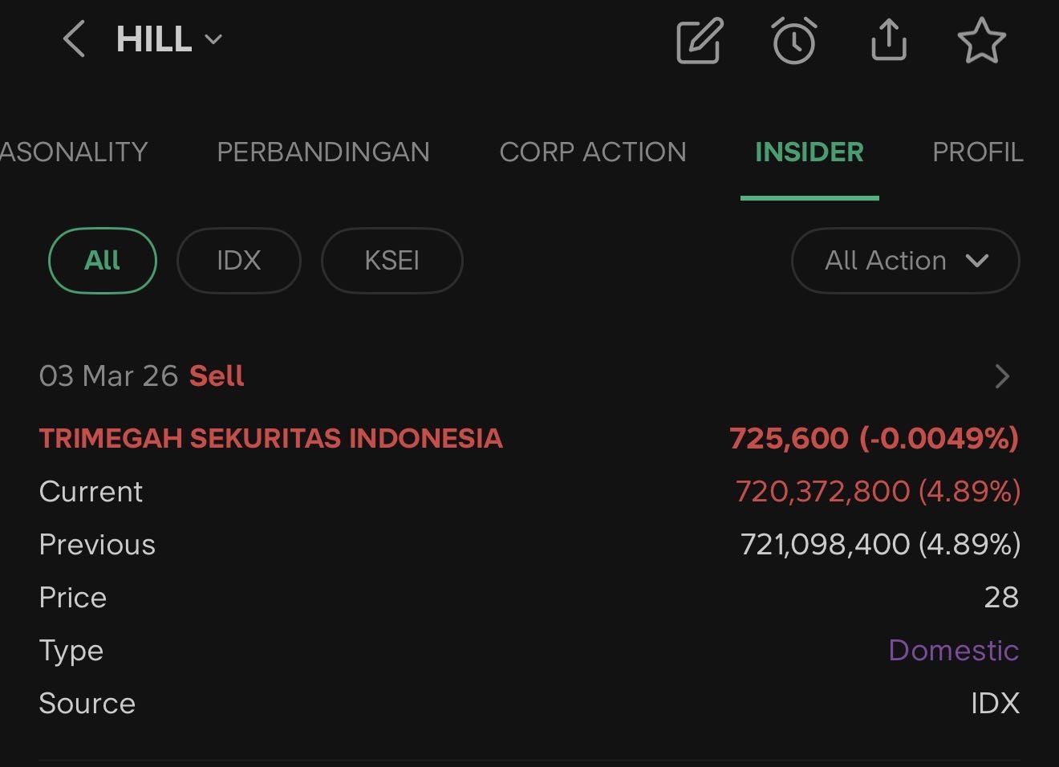Tap the Domestic type label
Viewport: 1059px width, 767px height.
953,650
